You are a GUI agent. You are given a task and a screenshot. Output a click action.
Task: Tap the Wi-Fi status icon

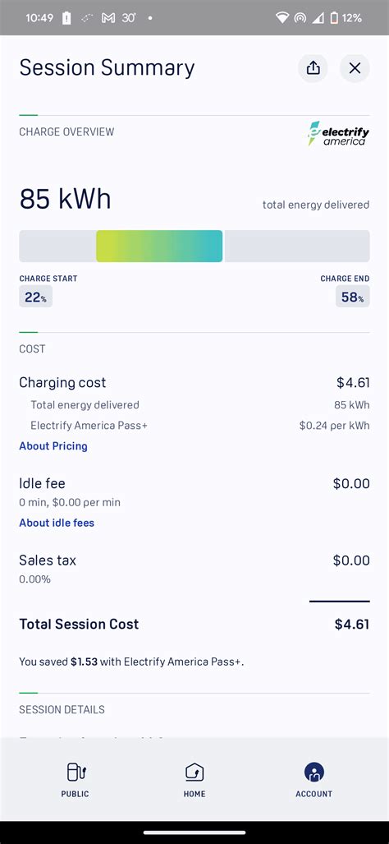pyautogui.click(x=282, y=18)
